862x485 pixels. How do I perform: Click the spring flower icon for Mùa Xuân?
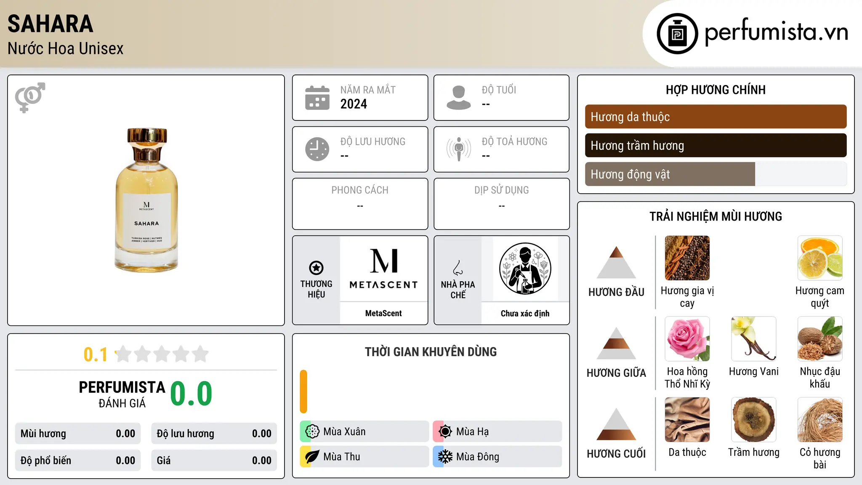pyautogui.click(x=312, y=432)
